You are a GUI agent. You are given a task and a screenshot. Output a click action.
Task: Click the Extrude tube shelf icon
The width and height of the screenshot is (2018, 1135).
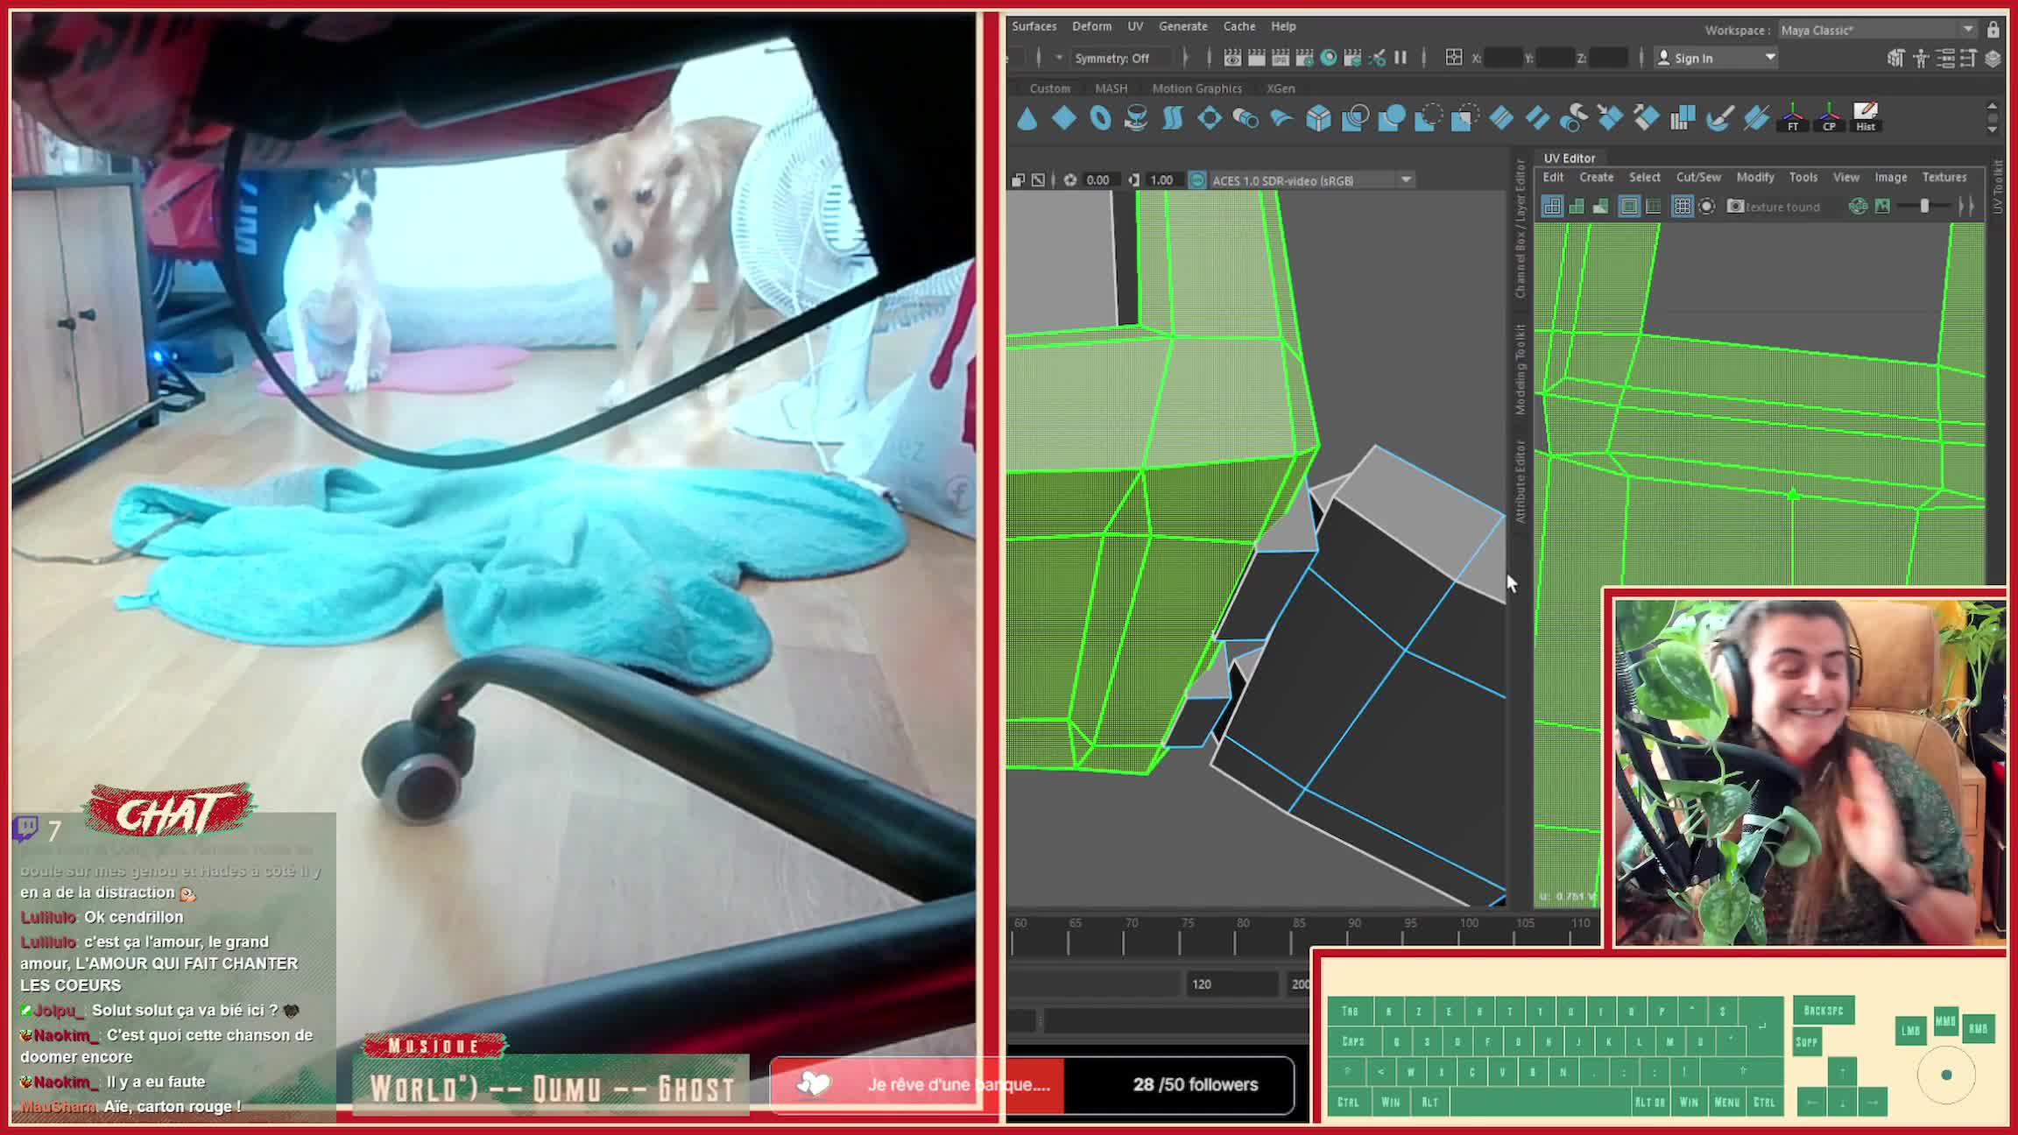[x=1245, y=117]
